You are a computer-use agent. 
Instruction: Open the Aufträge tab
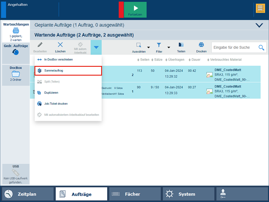tap(81, 194)
